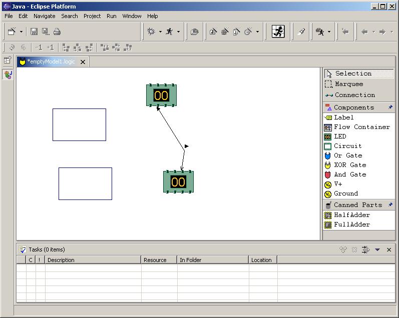Click the Align Bottom icon
399x318 pixels.
click(128, 47)
